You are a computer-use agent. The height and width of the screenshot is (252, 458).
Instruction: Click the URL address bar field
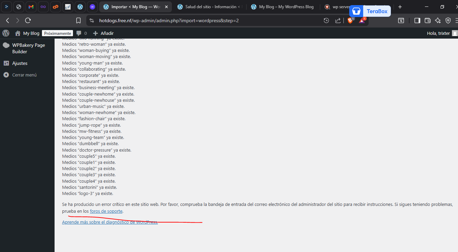pyautogui.click(x=205, y=20)
